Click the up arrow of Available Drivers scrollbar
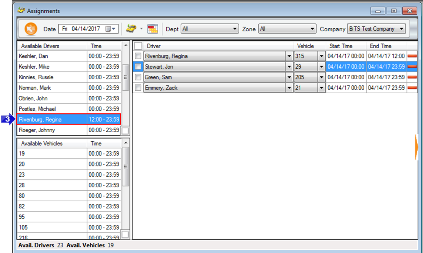423x253 pixels. point(126,45)
